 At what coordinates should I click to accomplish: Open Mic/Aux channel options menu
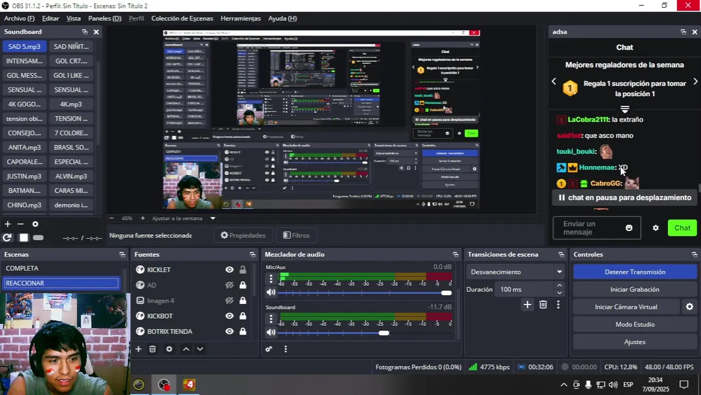(270, 279)
